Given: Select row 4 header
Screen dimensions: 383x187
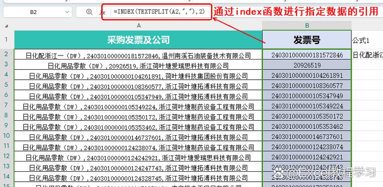Looking at the screenshot, I should coord(6,74).
